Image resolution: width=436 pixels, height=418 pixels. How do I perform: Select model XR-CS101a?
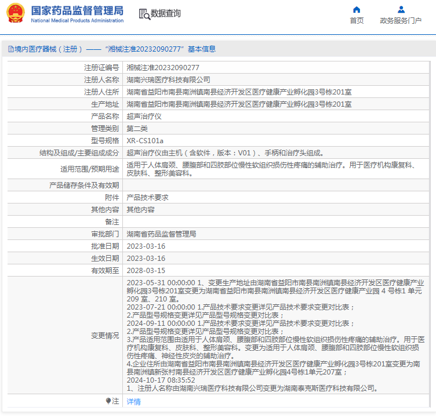point(145,141)
